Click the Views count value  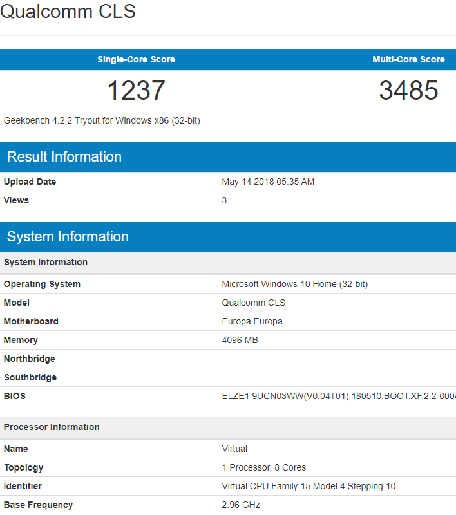[224, 200]
